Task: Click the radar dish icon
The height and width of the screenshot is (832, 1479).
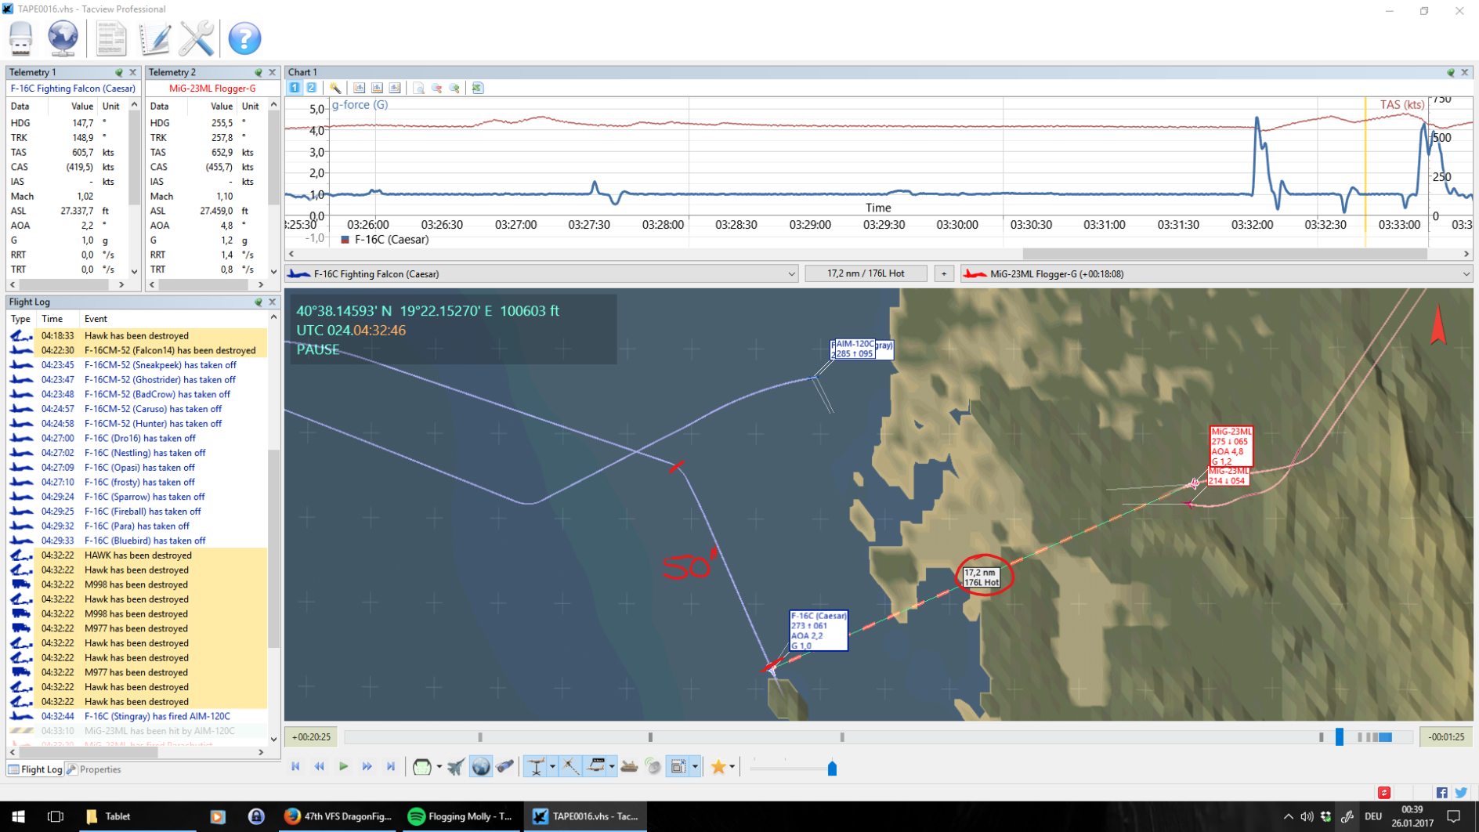Action: tap(653, 767)
